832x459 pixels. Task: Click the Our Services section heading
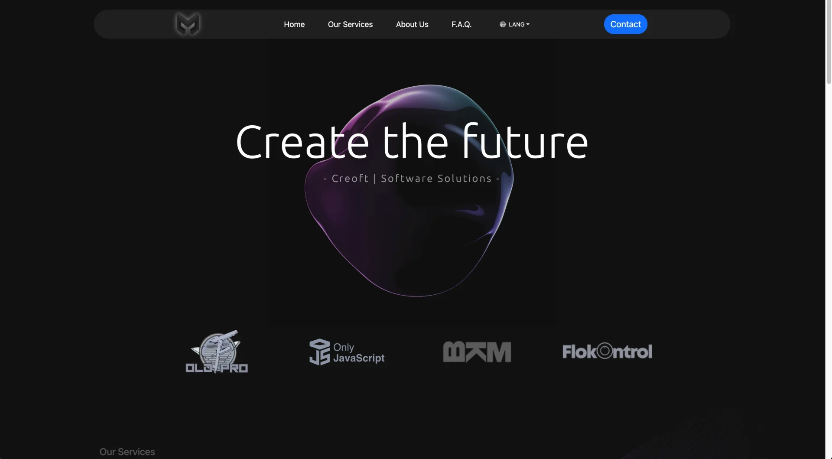click(127, 452)
